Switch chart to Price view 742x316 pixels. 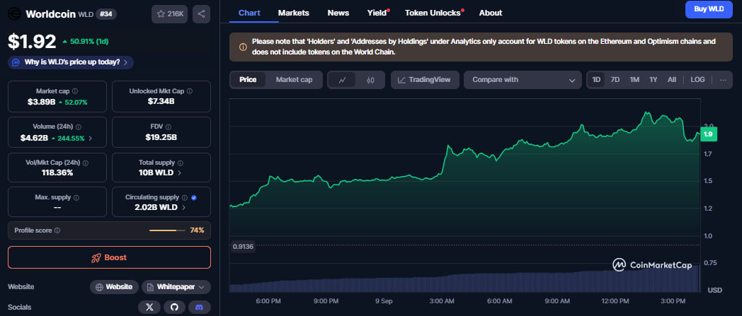tap(248, 80)
